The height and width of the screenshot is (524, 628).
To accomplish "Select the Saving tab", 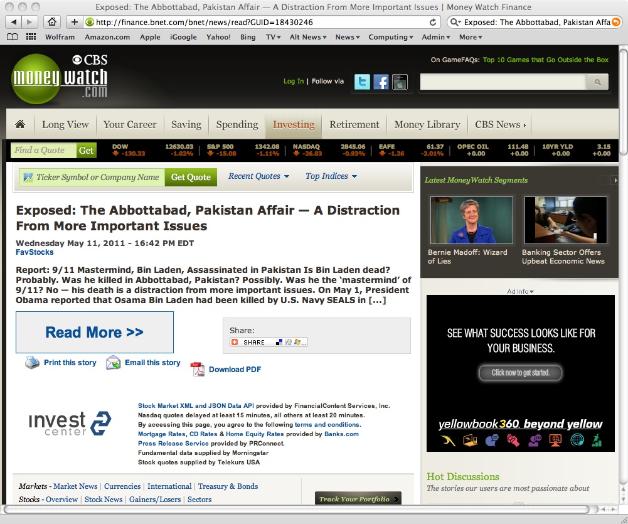I will pyautogui.click(x=186, y=124).
